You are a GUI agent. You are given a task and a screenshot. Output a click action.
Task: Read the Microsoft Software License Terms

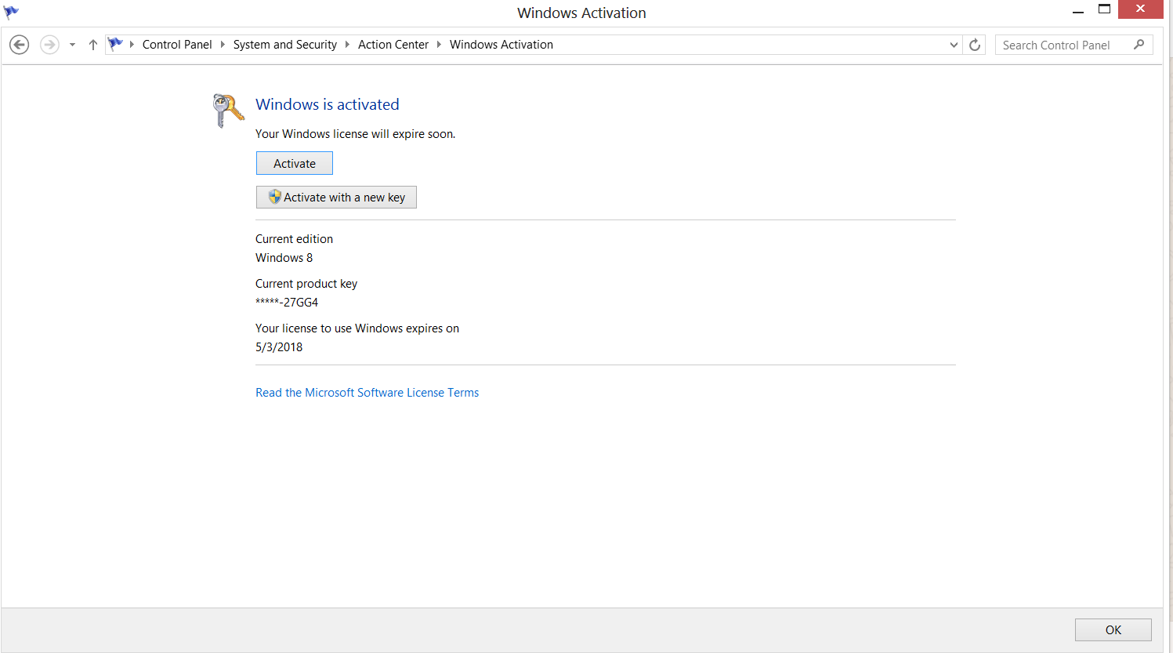[367, 393]
